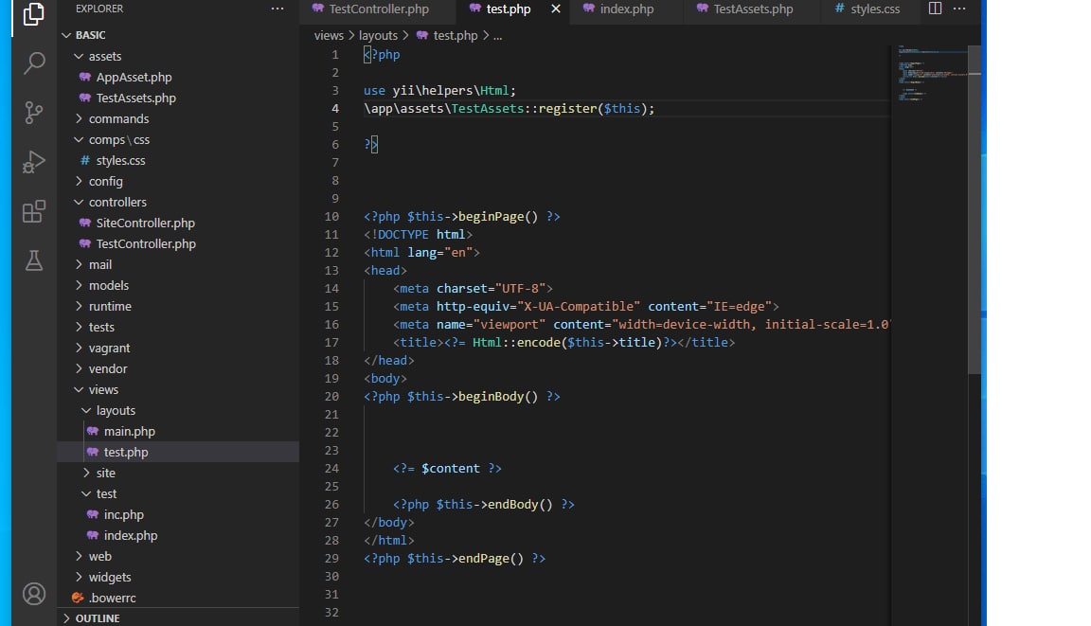Open SiteController.php in the file tree
Screen dimensions: 1091x626
145,223
